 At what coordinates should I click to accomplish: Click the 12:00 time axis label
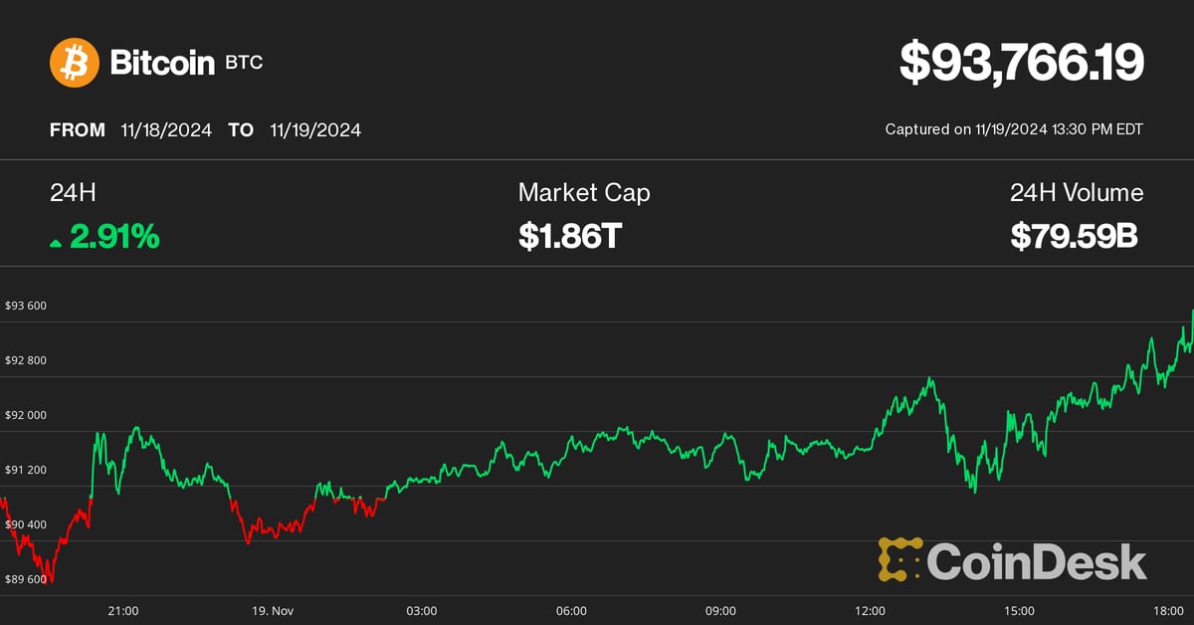871,610
